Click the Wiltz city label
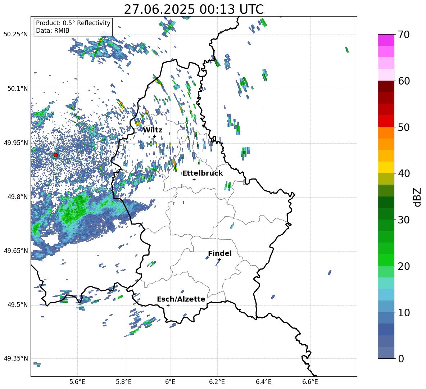 [153, 130]
